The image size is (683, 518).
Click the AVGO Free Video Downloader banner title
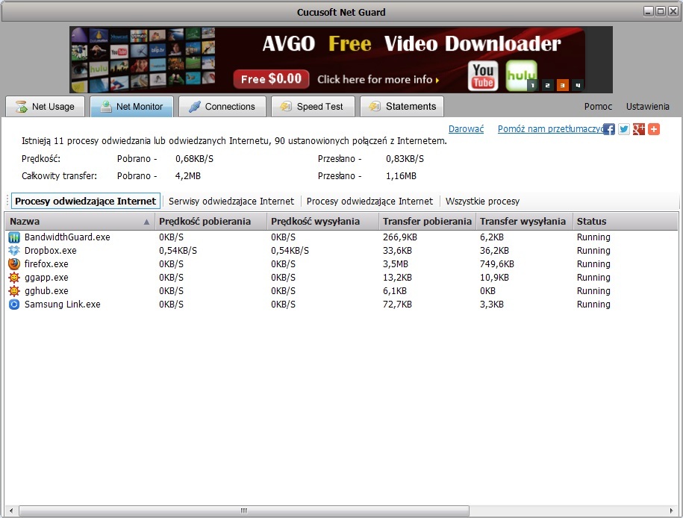411,43
